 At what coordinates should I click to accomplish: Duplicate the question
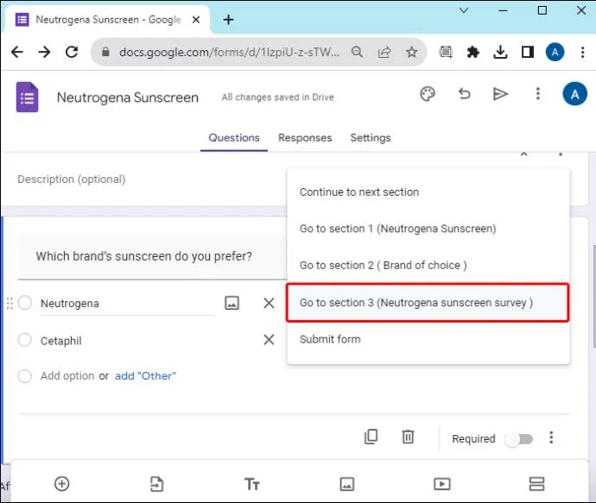coord(371,437)
